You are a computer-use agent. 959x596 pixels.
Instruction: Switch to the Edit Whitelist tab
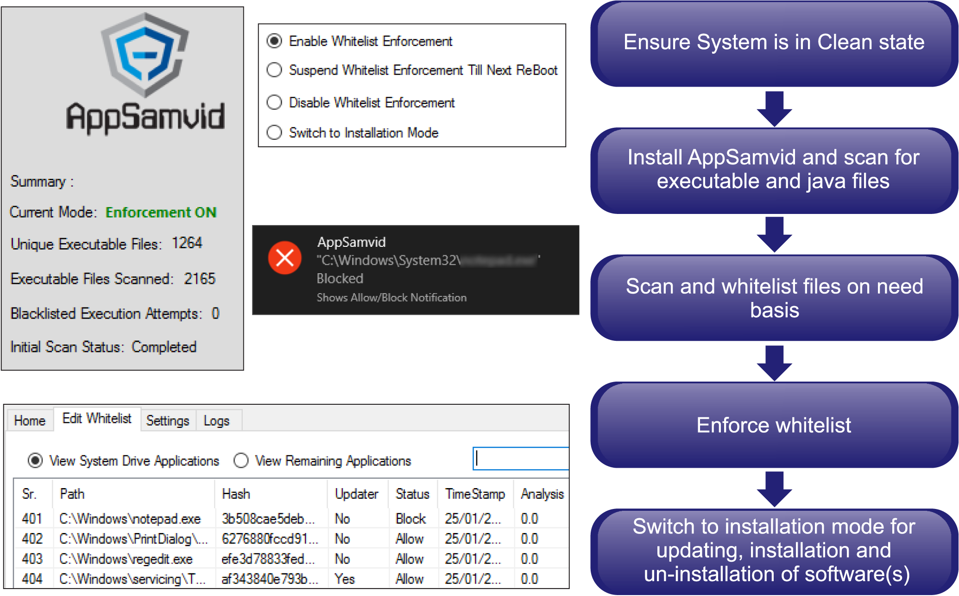point(97,419)
